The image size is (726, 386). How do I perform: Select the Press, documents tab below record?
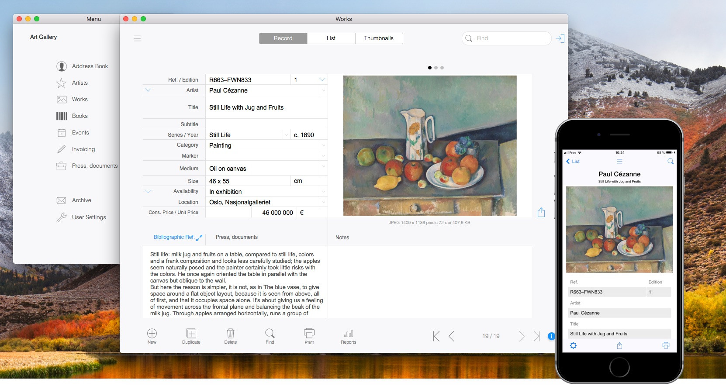(237, 237)
